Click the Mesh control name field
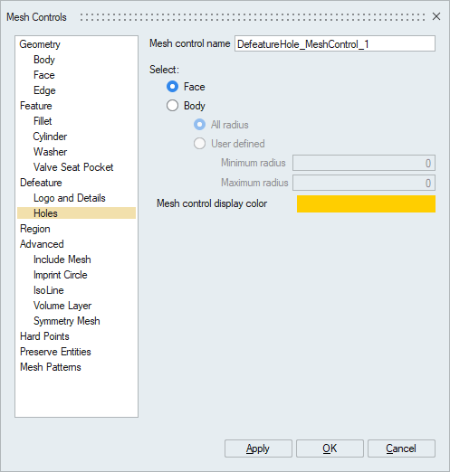This screenshot has width=450, height=472. (x=335, y=44)
